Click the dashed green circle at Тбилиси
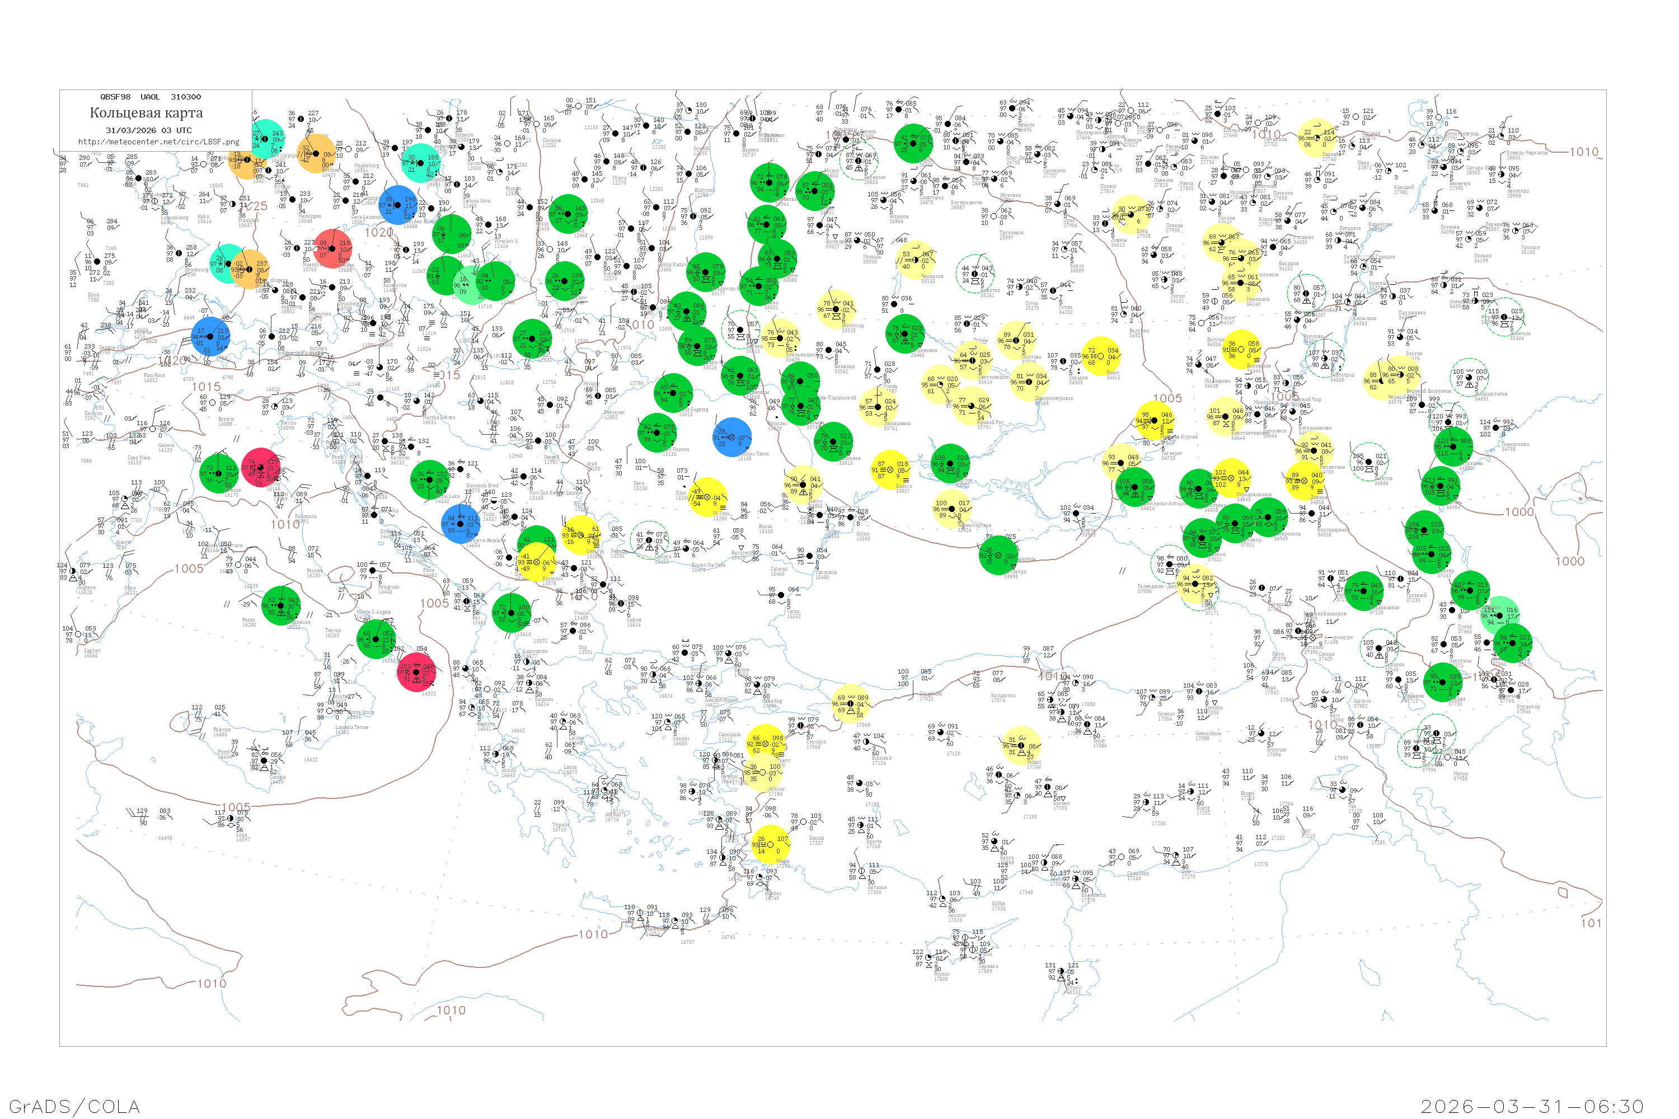1679x1119 pixels. [x=1378, y=648]
